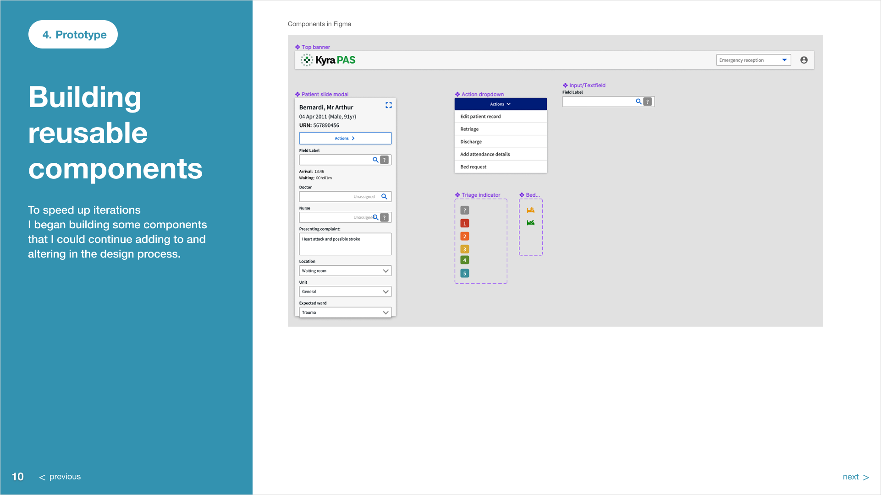Go to next slide
This screenshot has width=881, height=495.
coord(855,477)
